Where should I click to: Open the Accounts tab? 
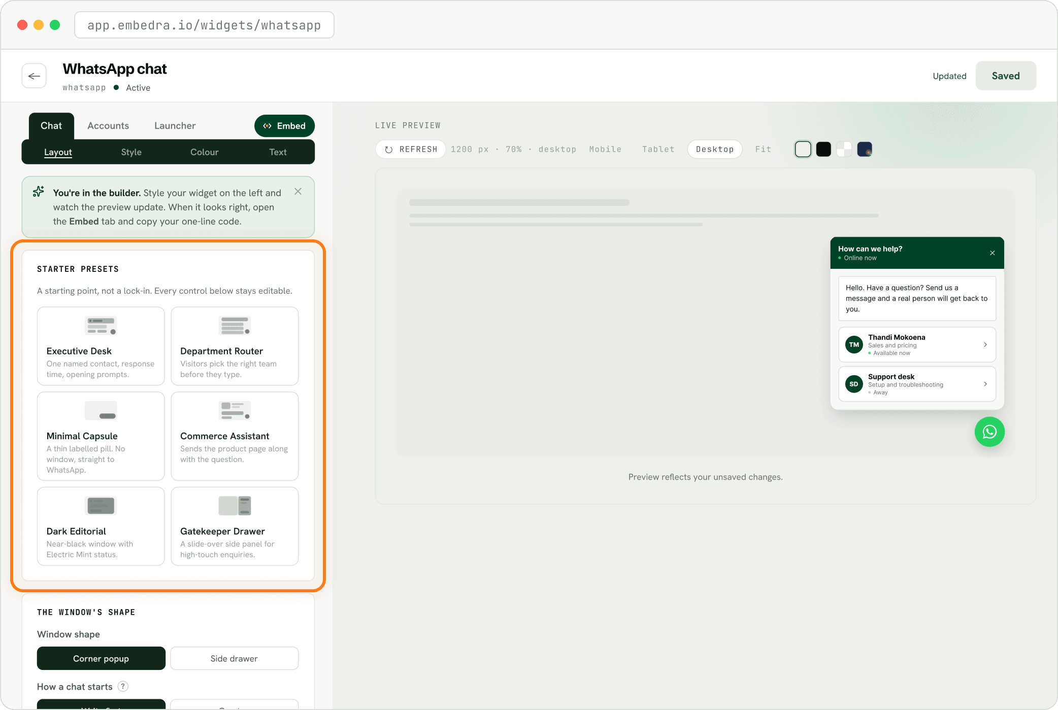coord(108,126)
